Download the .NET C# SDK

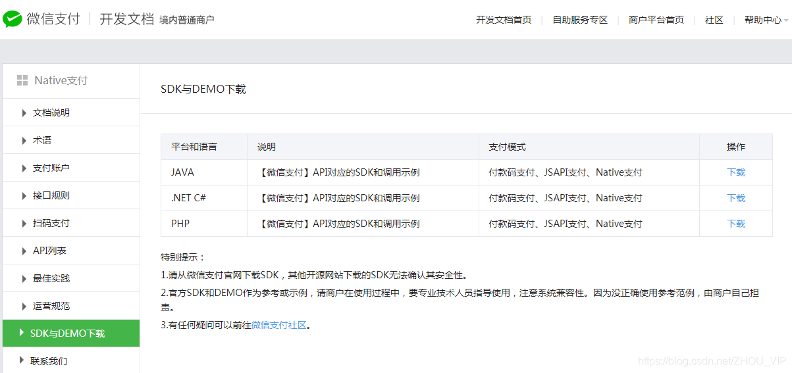(736, 198)
